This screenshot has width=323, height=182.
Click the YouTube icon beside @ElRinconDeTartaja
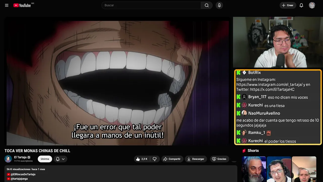tap(9, 174)
